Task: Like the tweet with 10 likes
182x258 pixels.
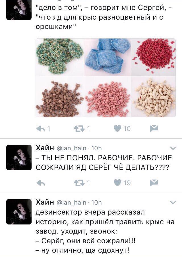Action: click(117, 128)
